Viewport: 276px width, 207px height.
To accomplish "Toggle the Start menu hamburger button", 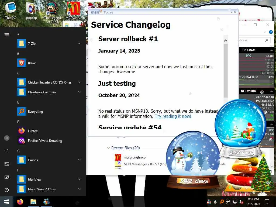I will (x=7, y=34).
